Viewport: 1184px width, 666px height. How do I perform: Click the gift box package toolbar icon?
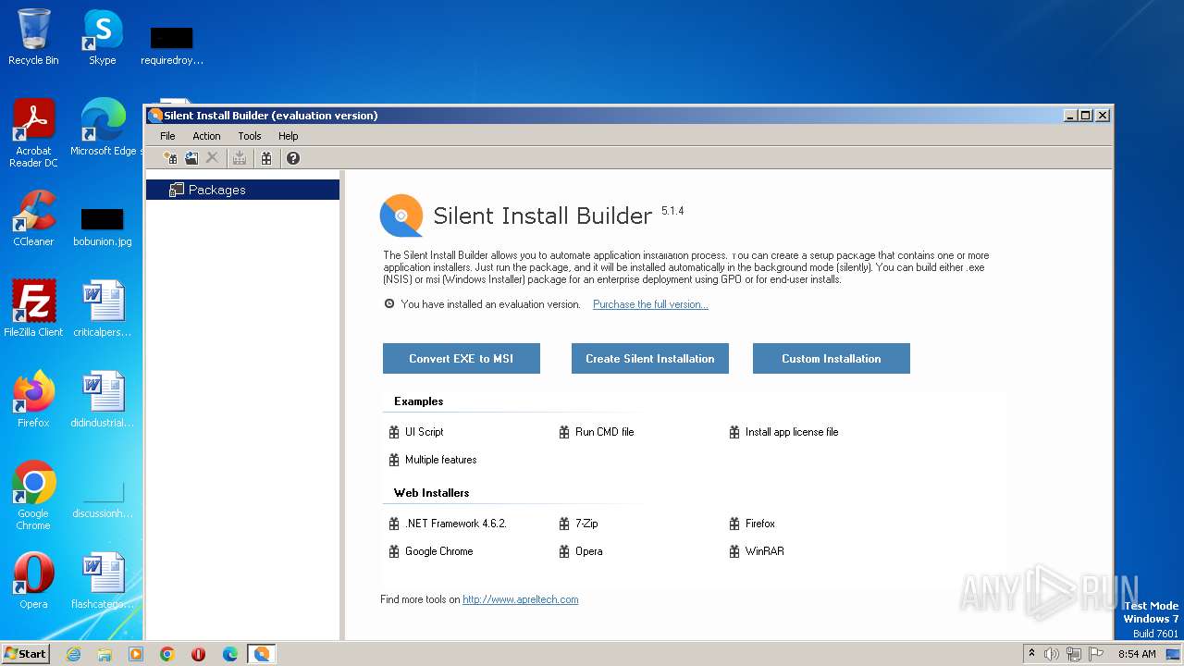tap(266, 158)
